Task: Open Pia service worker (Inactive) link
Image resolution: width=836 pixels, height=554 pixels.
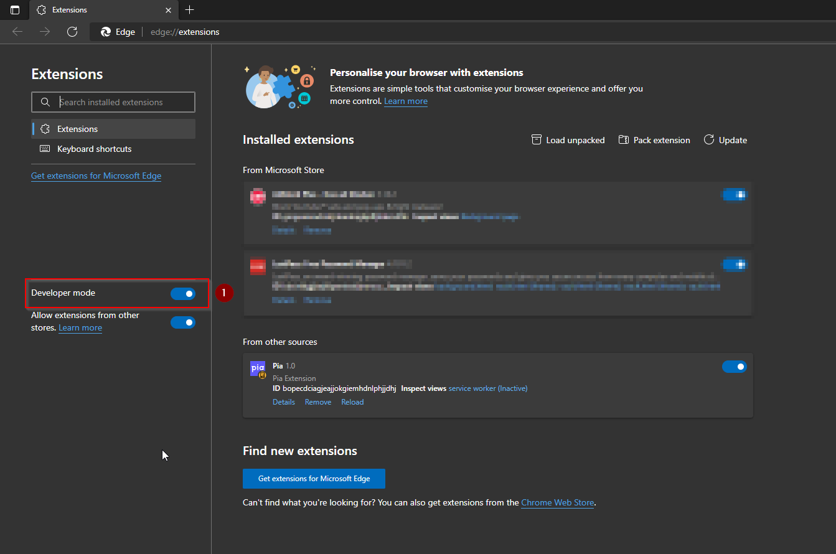Action: coord(488,388)
